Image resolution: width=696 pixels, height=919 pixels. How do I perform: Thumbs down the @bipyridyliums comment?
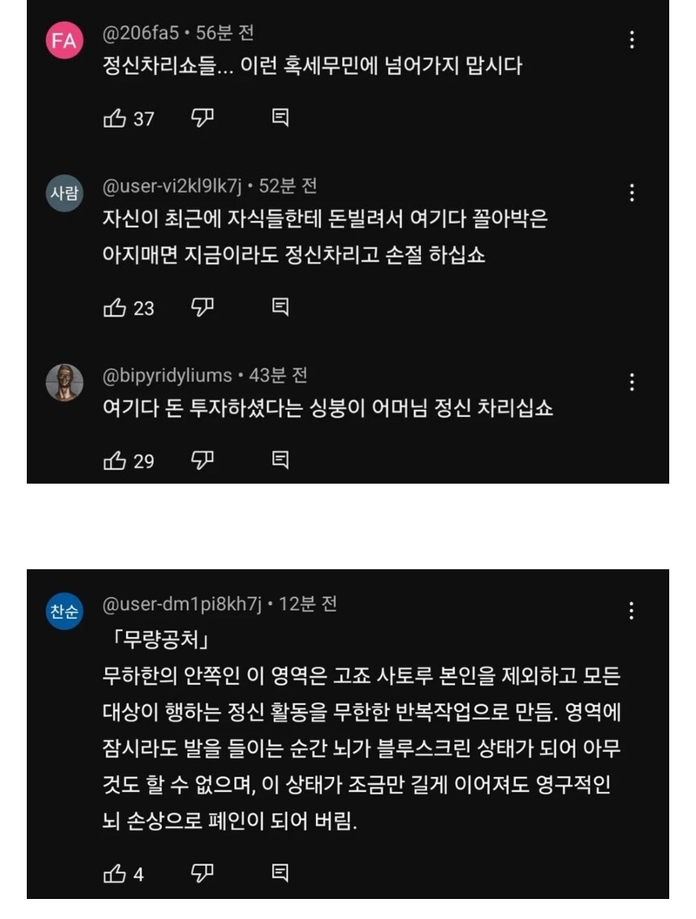tap(202, 460)
